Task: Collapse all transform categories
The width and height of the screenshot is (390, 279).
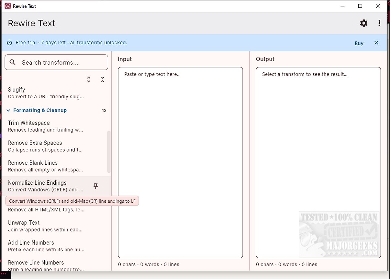Action: coord(103,80)
